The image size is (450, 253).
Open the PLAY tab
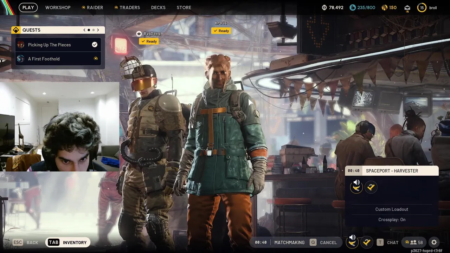click(x=28, y=7)
